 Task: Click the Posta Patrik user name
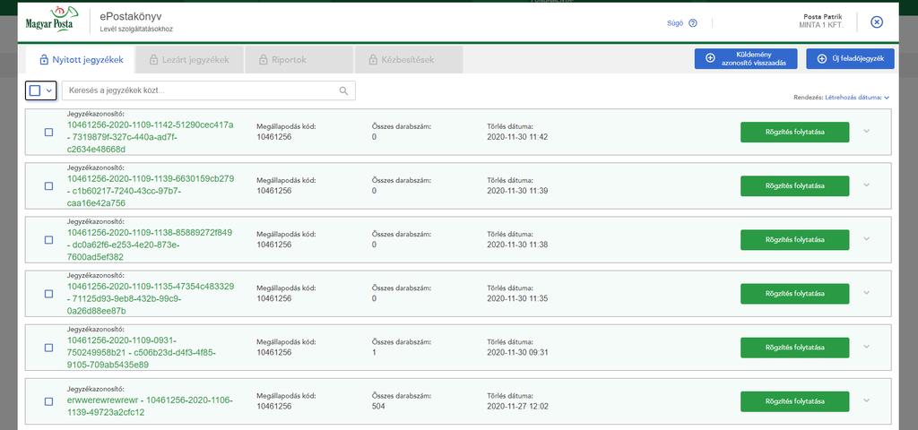(x=823, y=17)
